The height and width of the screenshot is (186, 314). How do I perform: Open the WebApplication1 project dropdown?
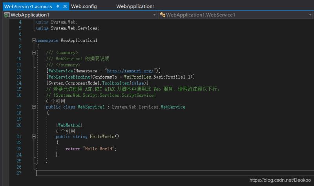pos(154,15)
